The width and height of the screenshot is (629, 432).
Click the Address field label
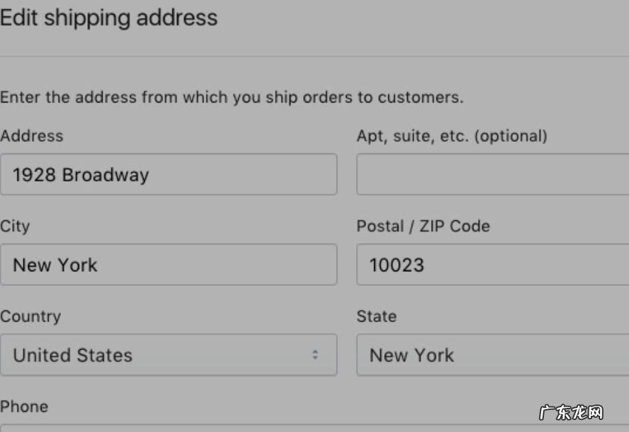point(32,136)
